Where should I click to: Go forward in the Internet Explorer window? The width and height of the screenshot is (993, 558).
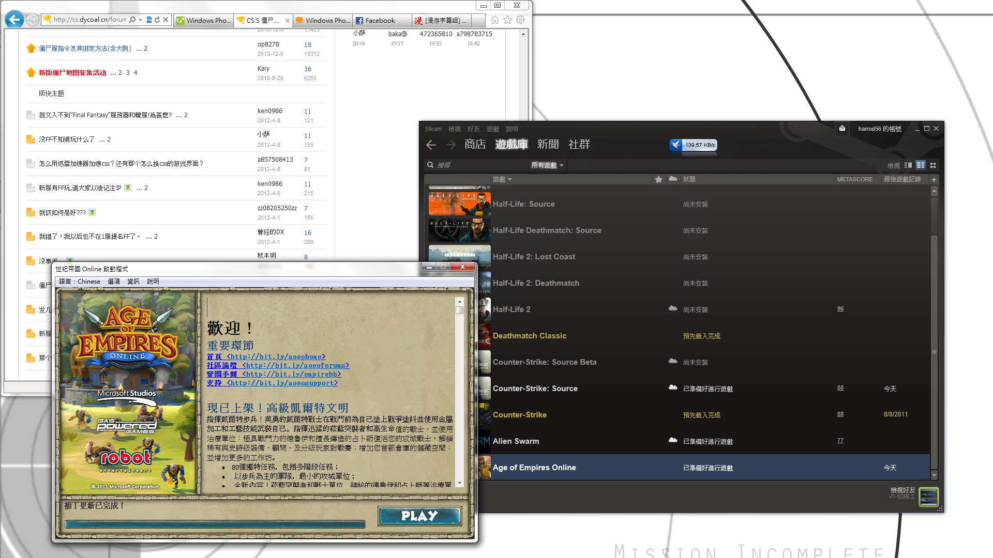(32, 20)
